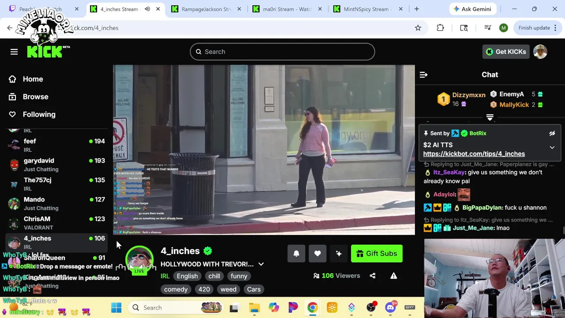Open the Kick hamburger sidebar menu

[14, 52]
